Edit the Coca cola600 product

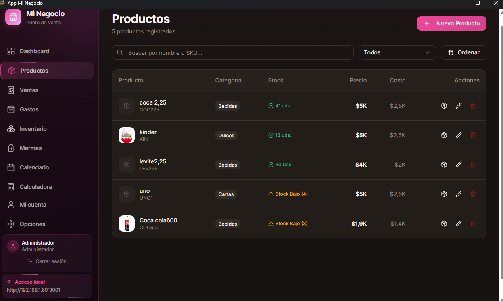(459, 224)
